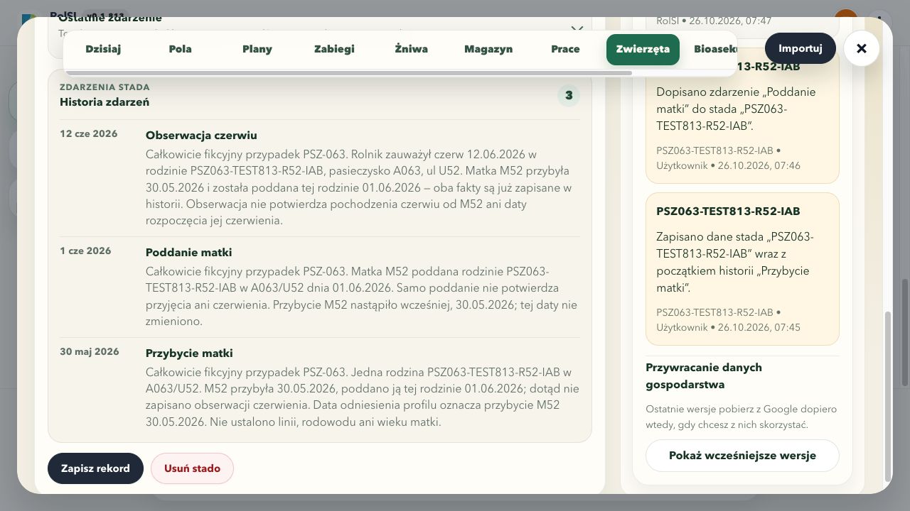The width and height of the screenshot is (910, 511).
Task: Click the "Przywracanie danych gospodarstwa" heading
Action: (704, 376)
